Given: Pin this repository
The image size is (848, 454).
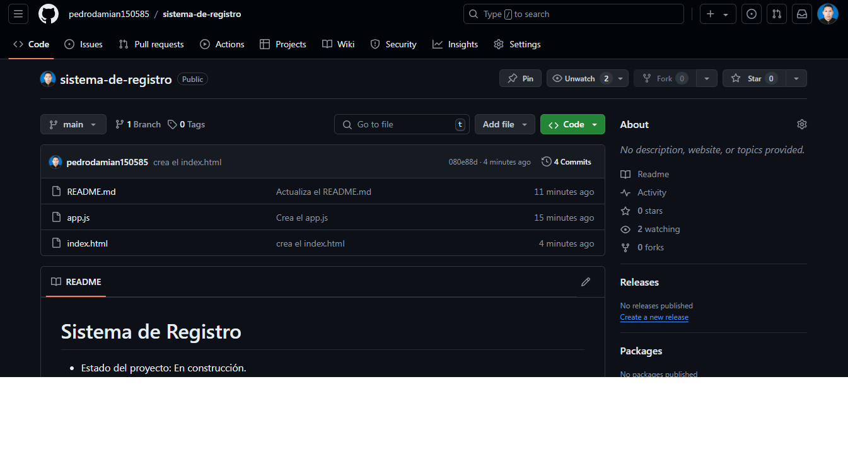Looking at the screenshot, I should pyautogui.click(x=520, y=78).
